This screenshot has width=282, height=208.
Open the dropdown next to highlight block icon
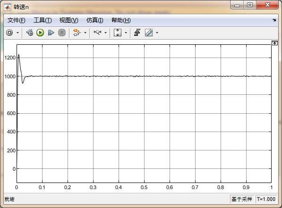click(85, 33)
